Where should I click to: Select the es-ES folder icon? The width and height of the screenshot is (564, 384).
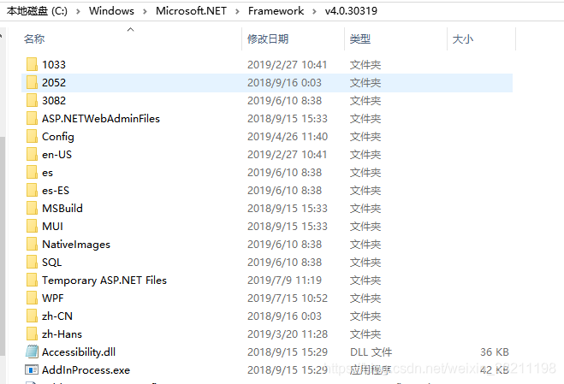coord(32,191)
